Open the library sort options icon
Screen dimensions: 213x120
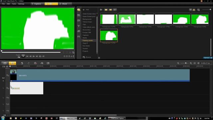(198, 10)
